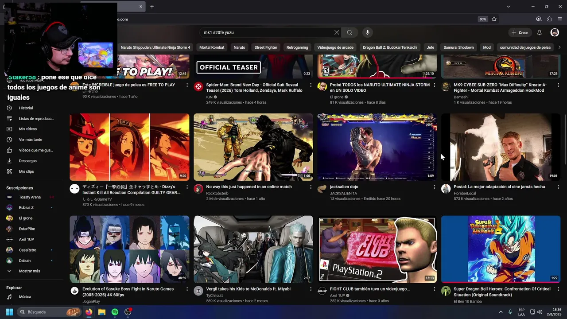567x319 pixels.
Task: Open Spotify from the taskbar
Action: (115, 312)
